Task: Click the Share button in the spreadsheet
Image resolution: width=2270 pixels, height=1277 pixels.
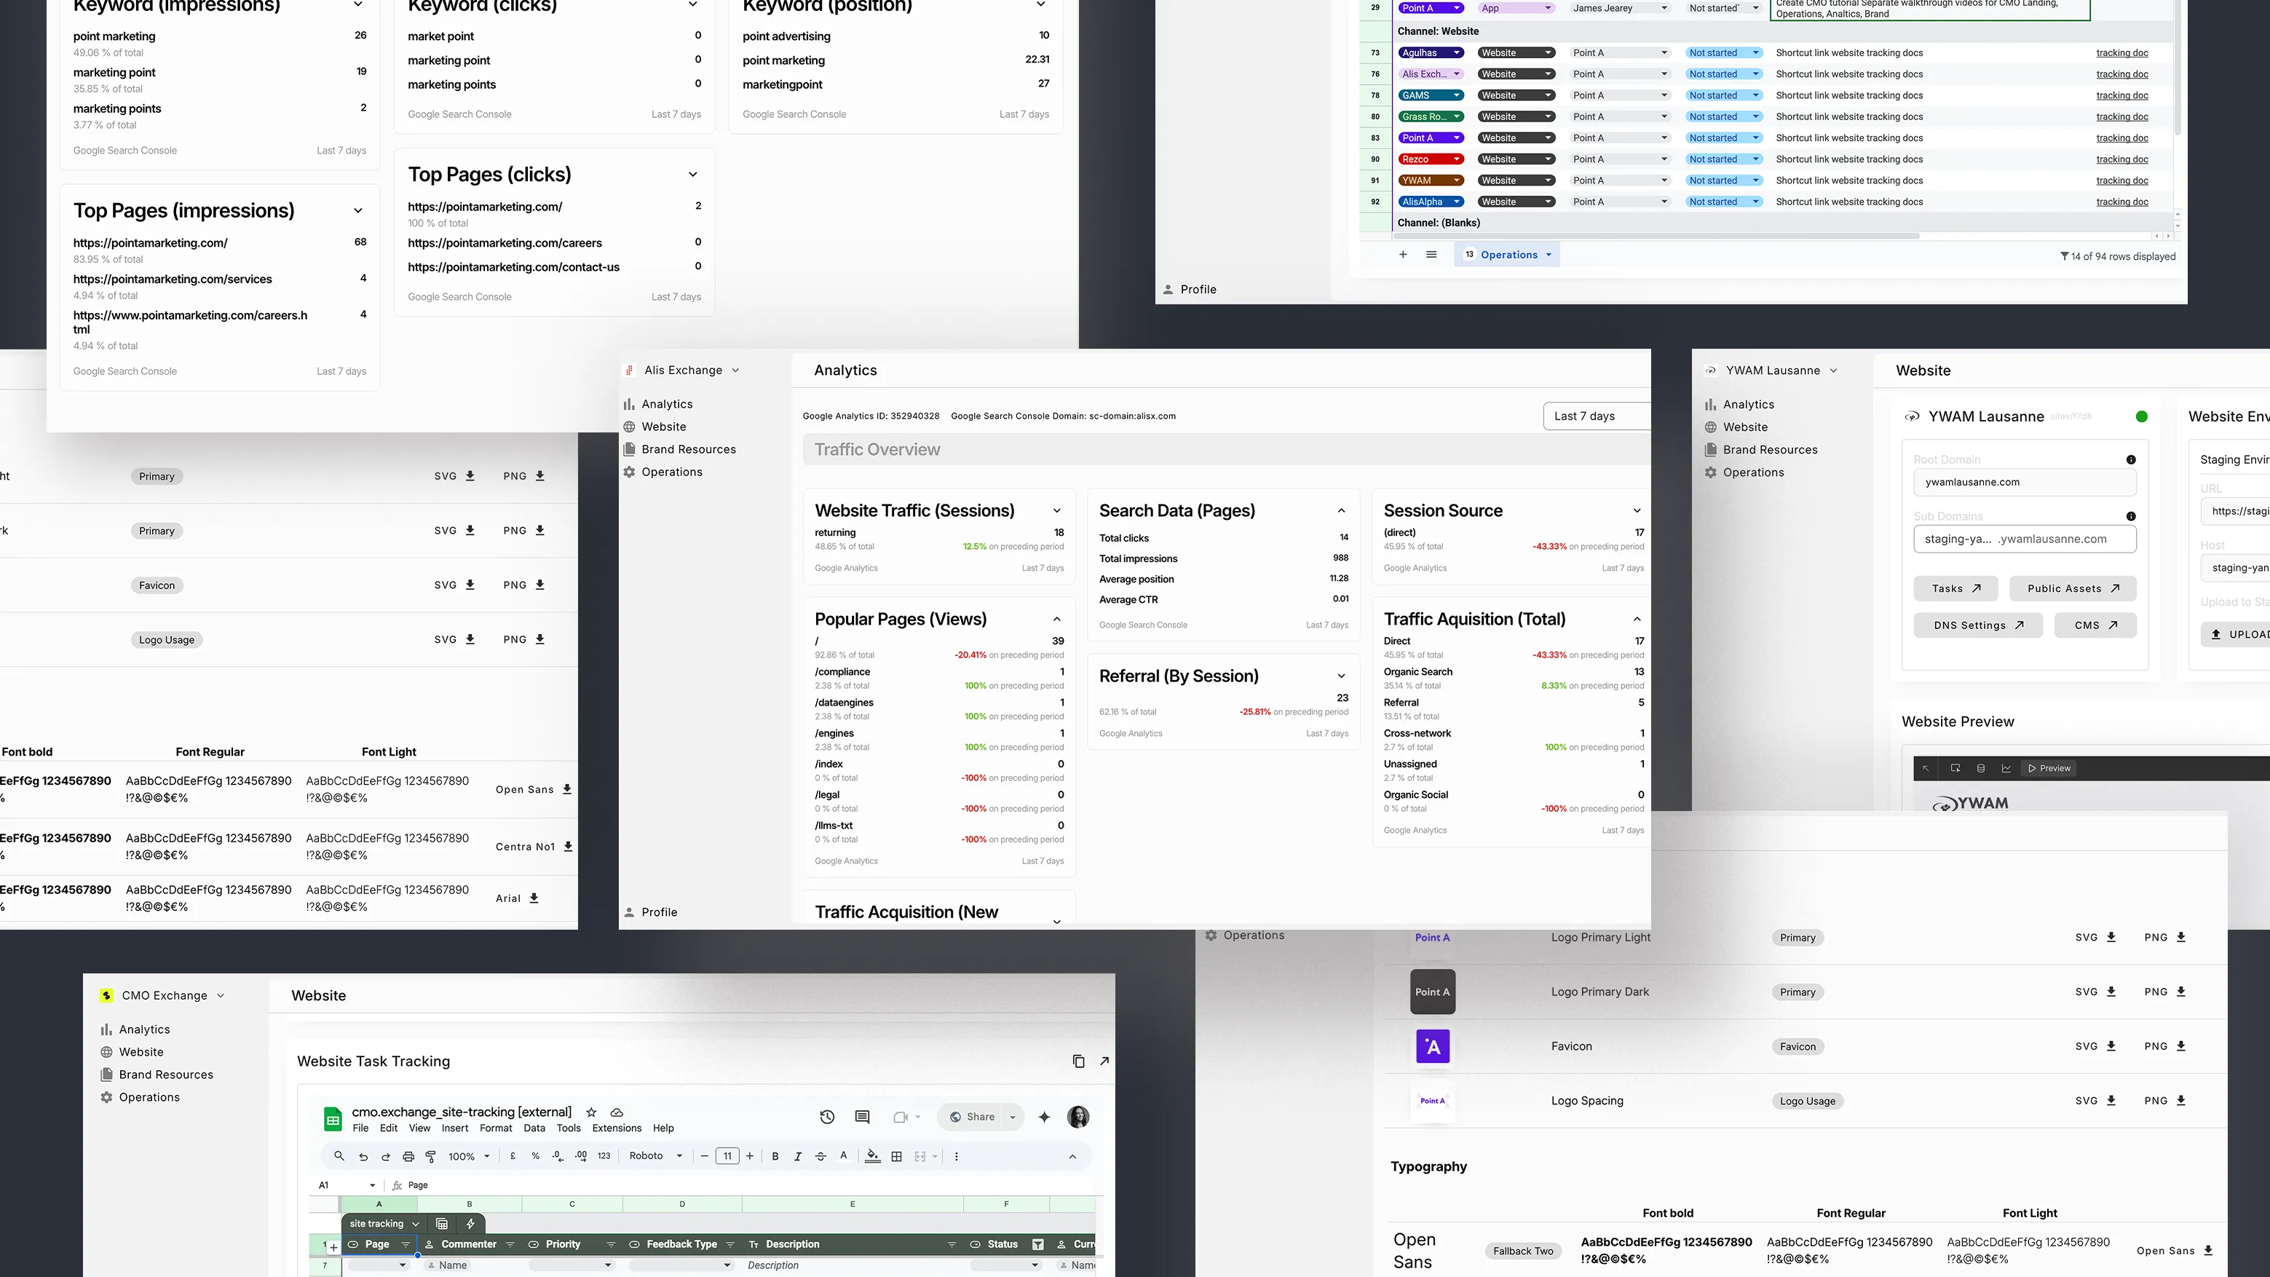Action: coord(980,1117)
